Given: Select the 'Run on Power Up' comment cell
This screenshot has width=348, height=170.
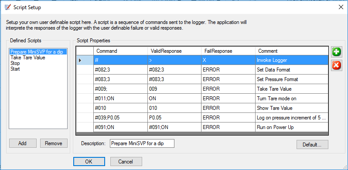Looking at the screenshot, I should [x=292, y=127].
